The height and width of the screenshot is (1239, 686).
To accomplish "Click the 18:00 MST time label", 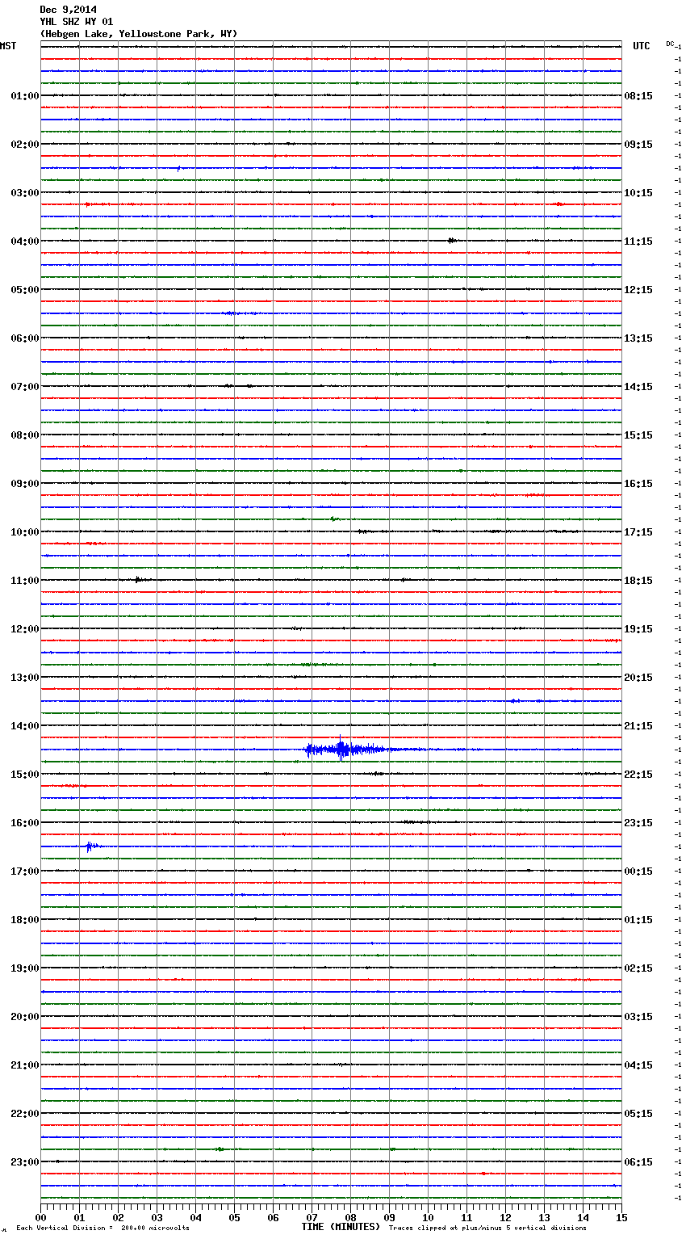I will 25,920.
